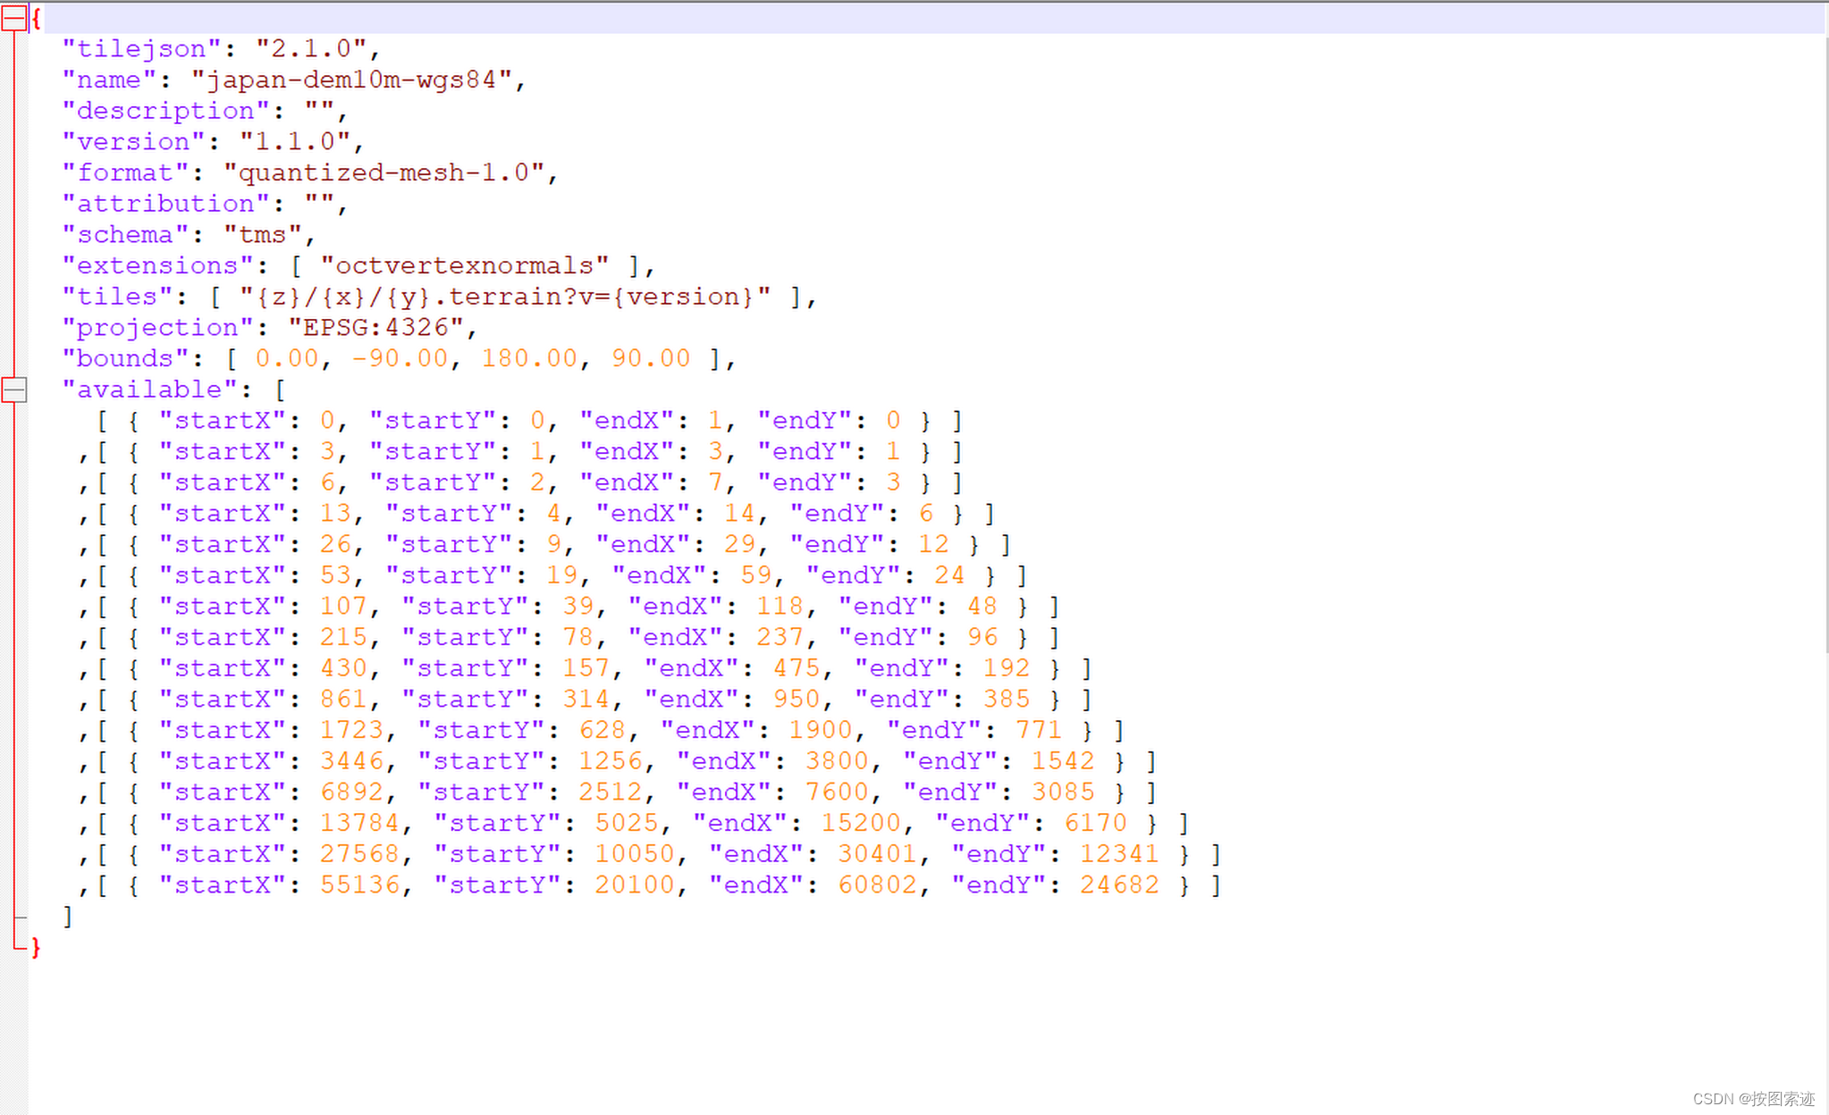Click startX value 26
This screenshot has width=1829, height=1115.
coord(335,545)
